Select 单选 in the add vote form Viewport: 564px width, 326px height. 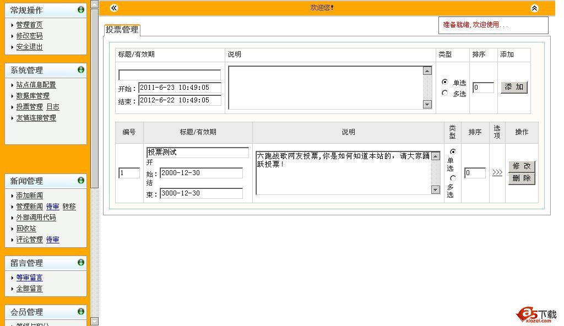click(x=445, y=82)
